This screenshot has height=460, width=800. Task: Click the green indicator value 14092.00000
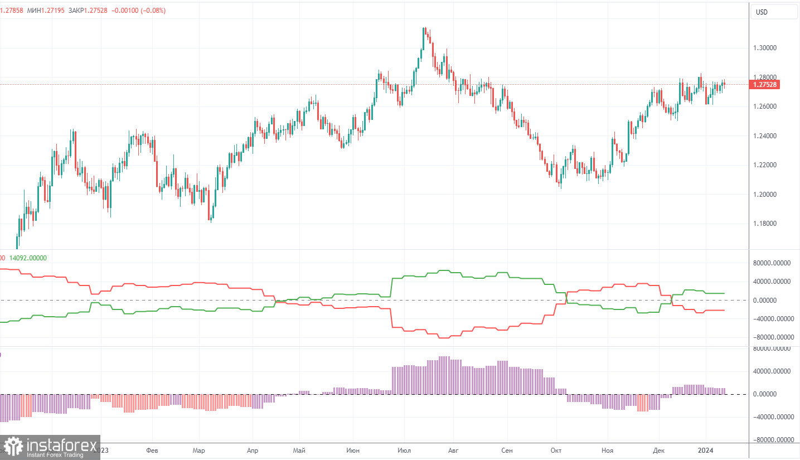point(27,258)
